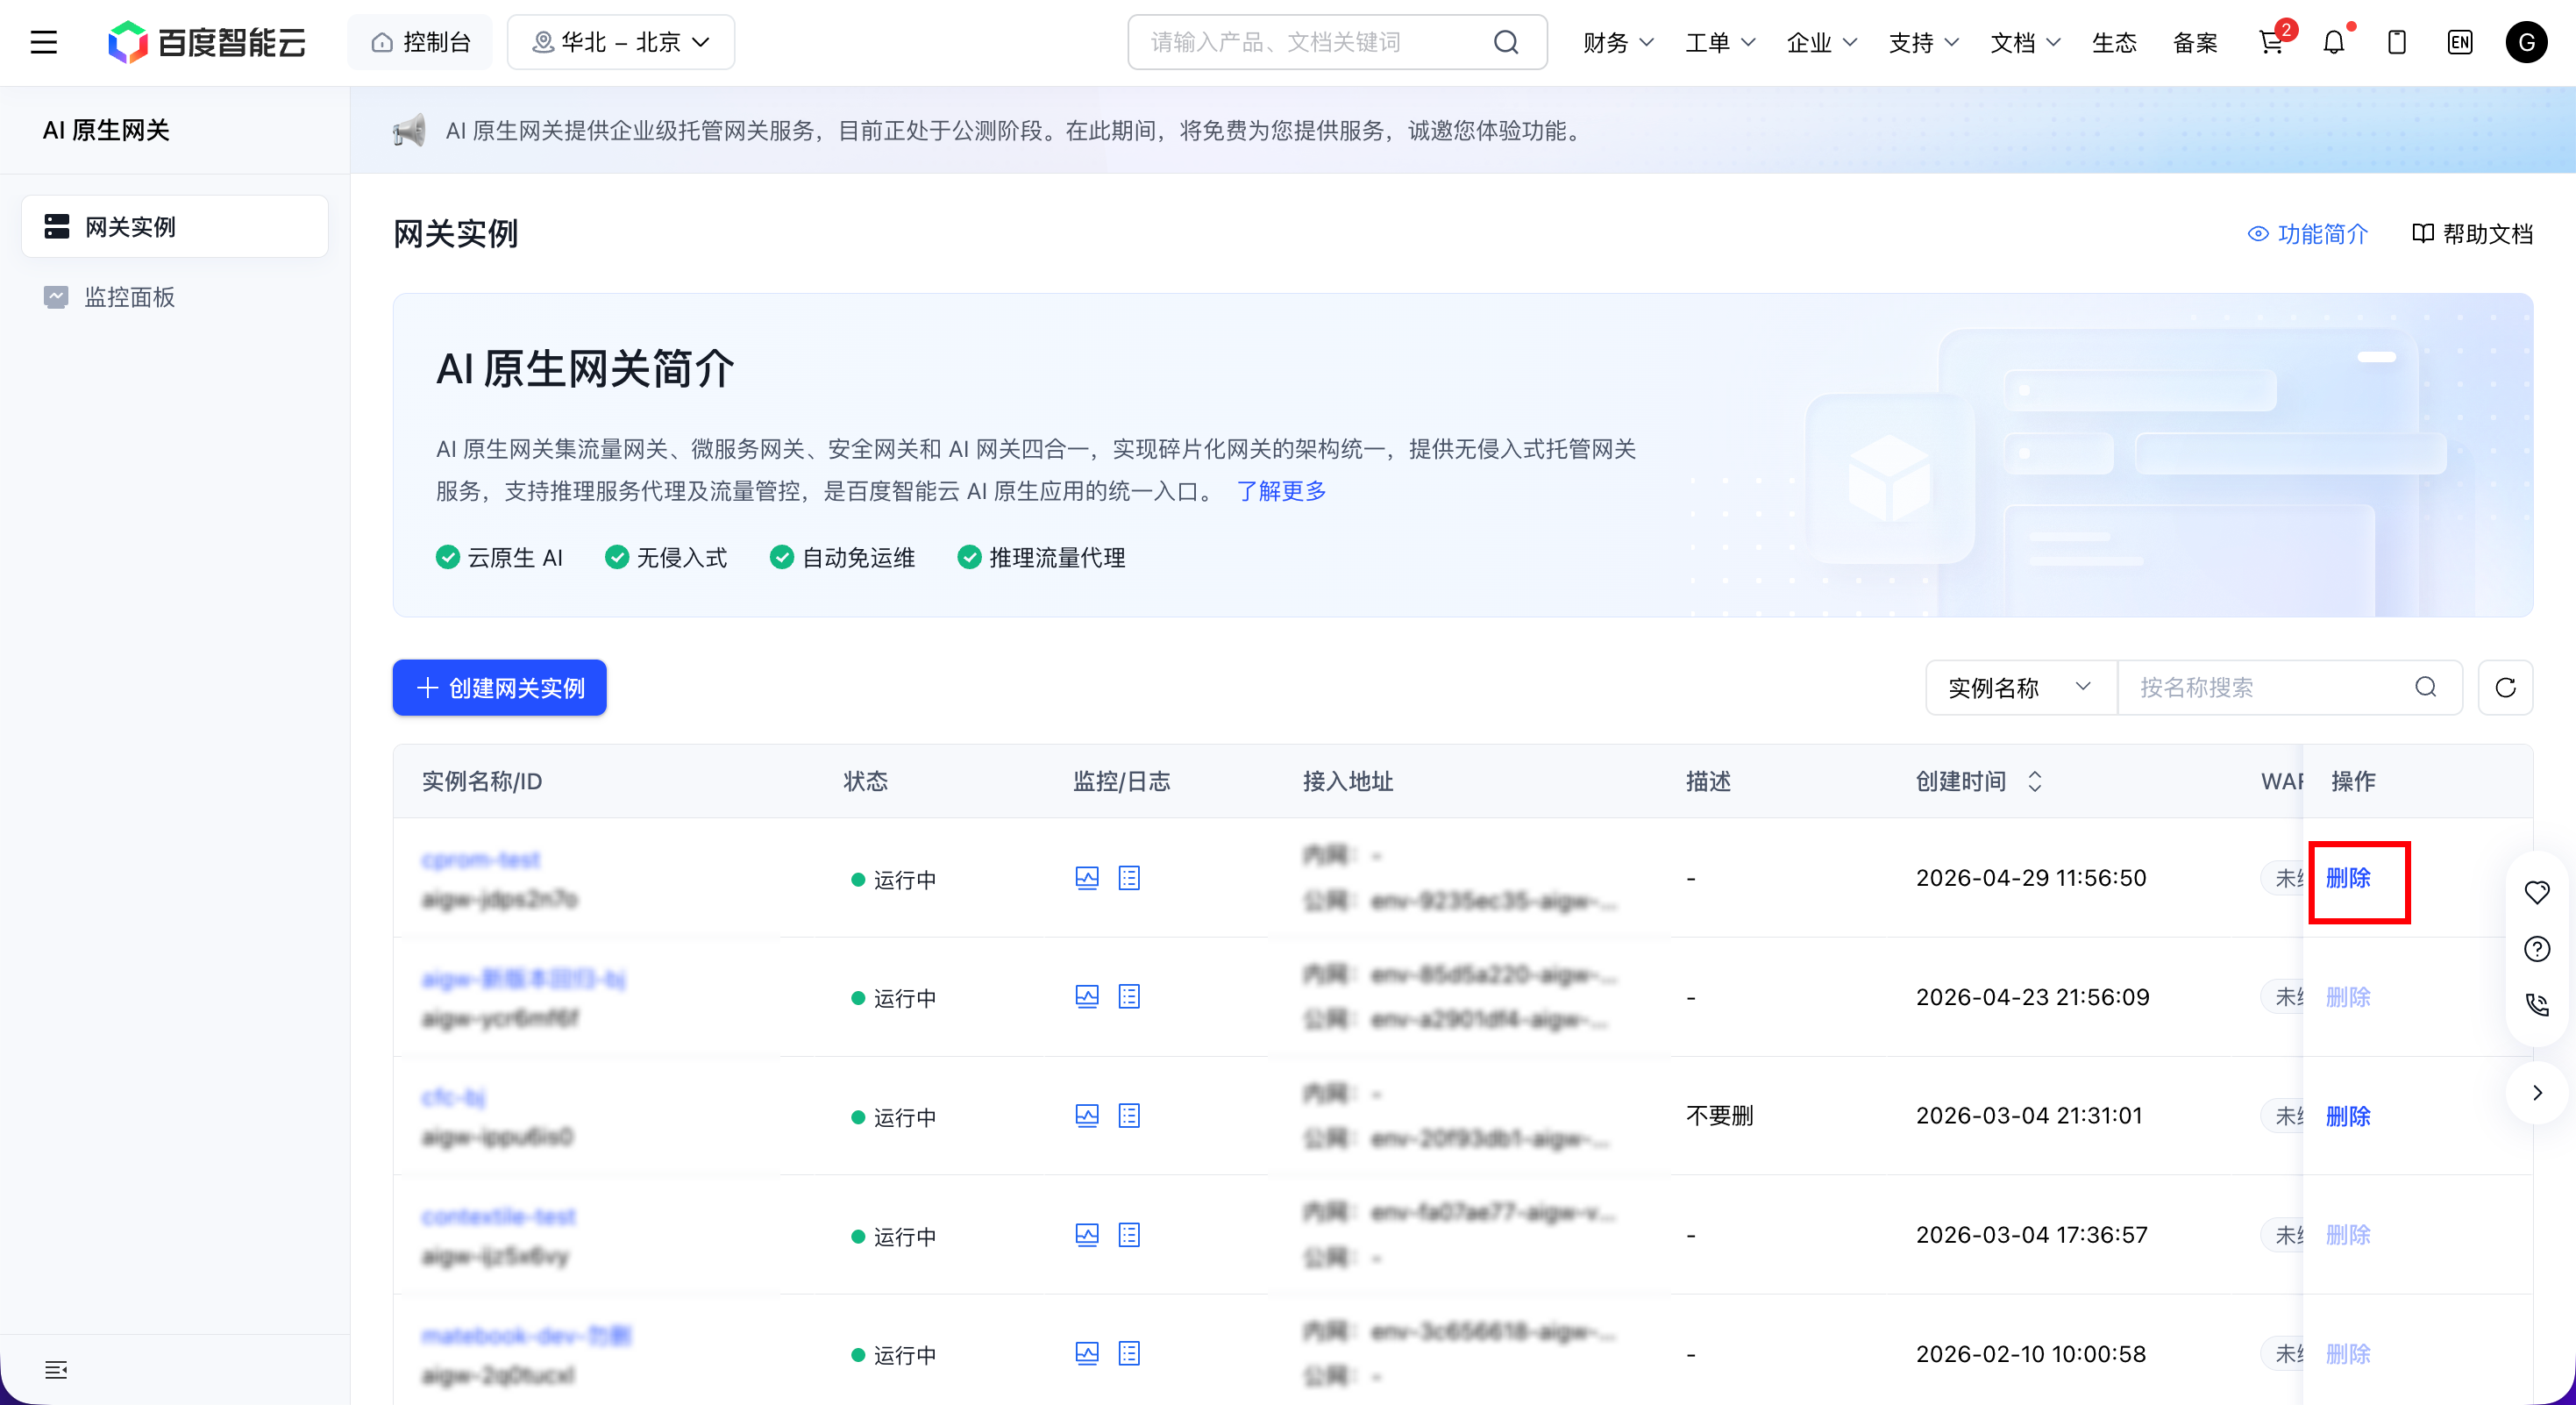Click the magnifier icon in top search

(1506, 42)
